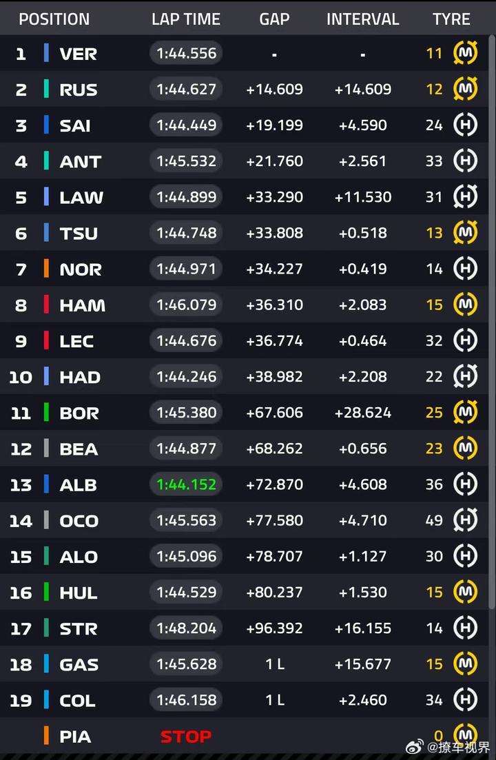Click Verstappen's medium tyre icon
Viewport: 496px width, 760px height.
click(x=465, y=53)
